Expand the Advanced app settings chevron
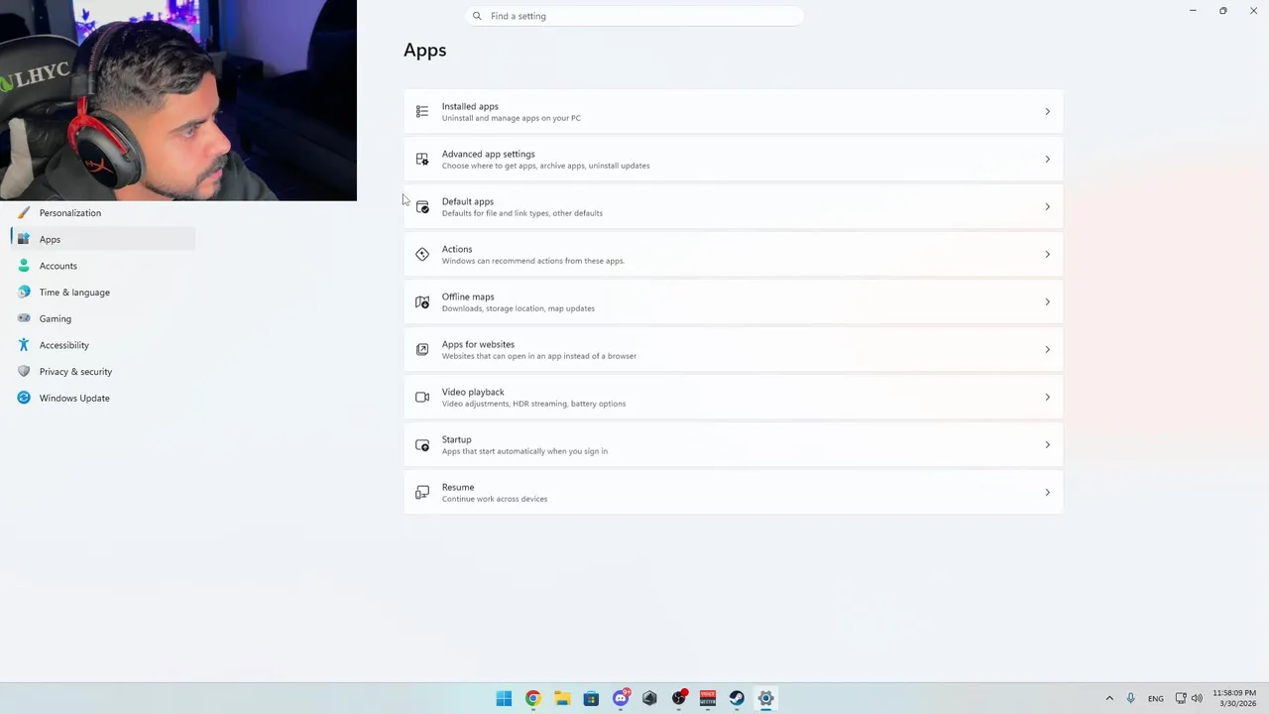 pos(1047,159)
